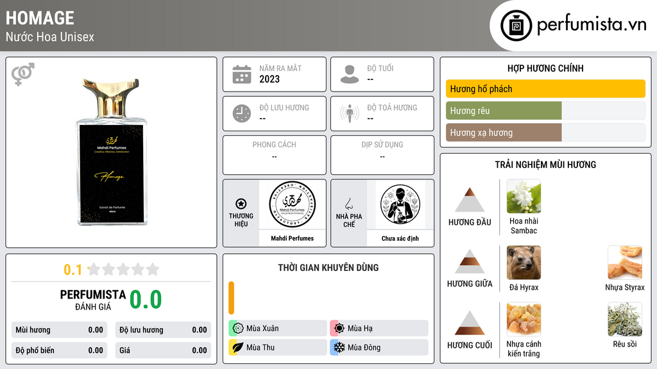Open the Mahdi Perfumes brand link
Viewport: 657px width, 369px height.
click(292, 238)
